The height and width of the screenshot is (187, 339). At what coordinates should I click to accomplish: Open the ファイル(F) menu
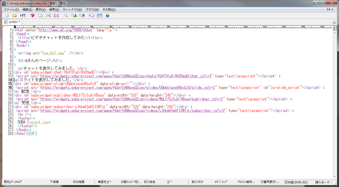coord(11,10)
